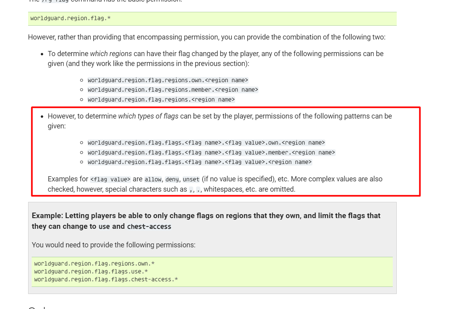The image size is (449, 309).
Task: Click the "However, rather than providing" paragraph
Action: tap(206, 37)
